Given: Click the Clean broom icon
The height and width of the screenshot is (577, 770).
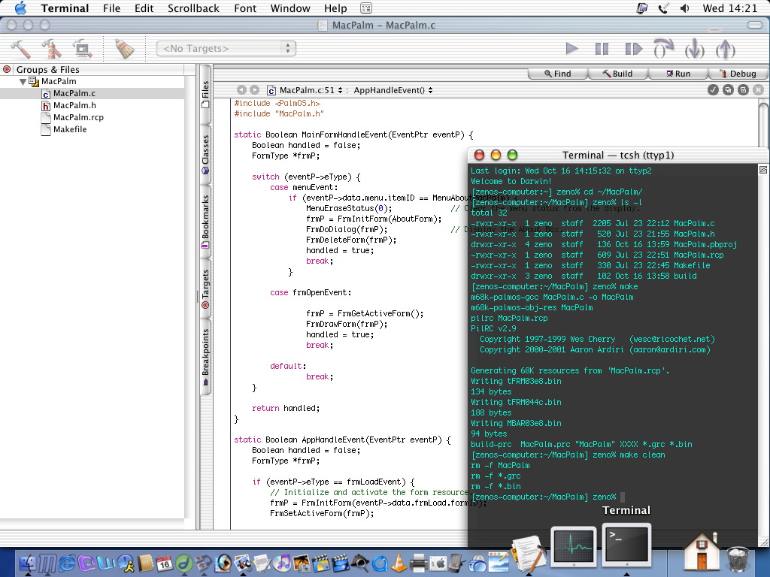Looking at the screenshot, I should (x=123, y=49).
